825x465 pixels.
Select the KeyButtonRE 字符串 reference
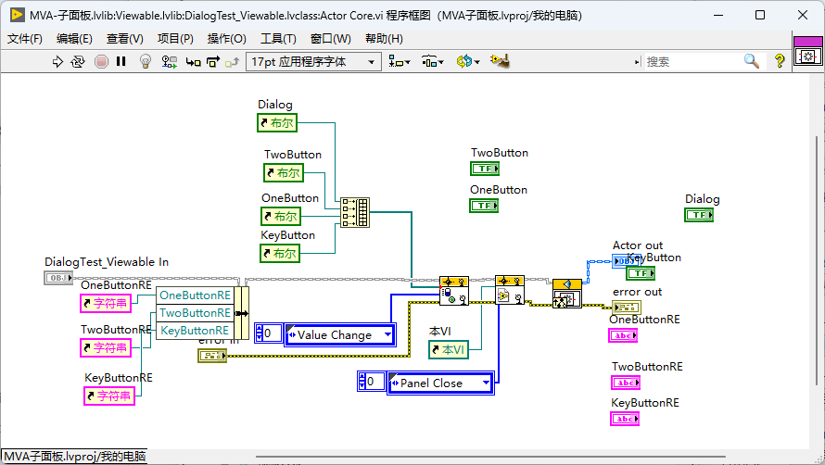109,396
